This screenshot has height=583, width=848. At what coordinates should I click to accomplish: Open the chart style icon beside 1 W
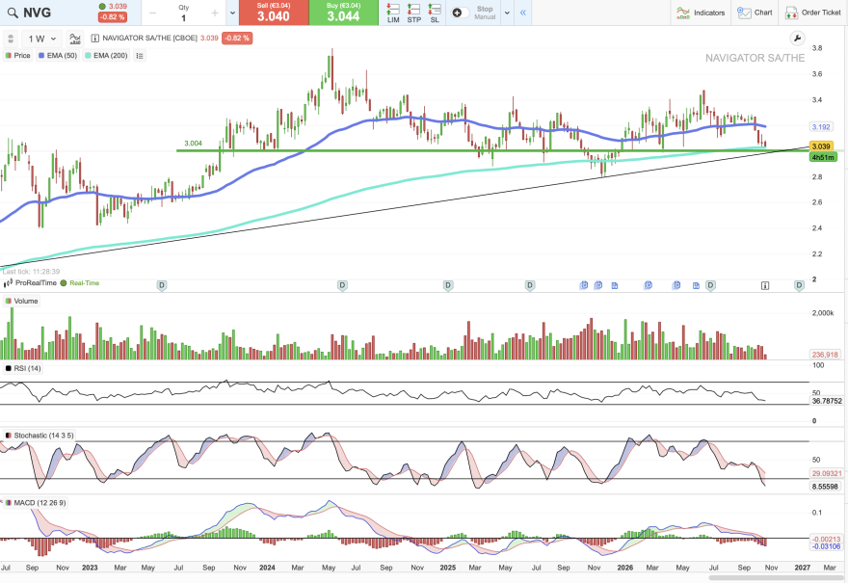(74, 39)
